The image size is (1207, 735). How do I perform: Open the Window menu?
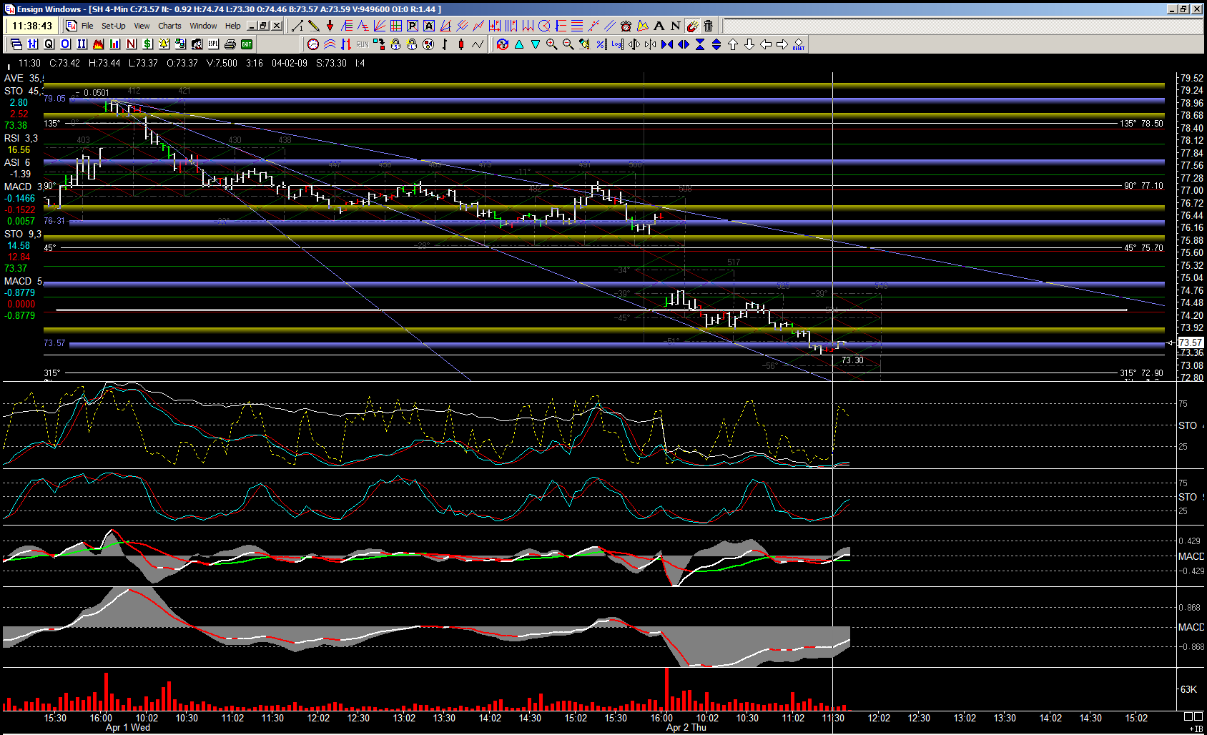[x=203, y=26]
